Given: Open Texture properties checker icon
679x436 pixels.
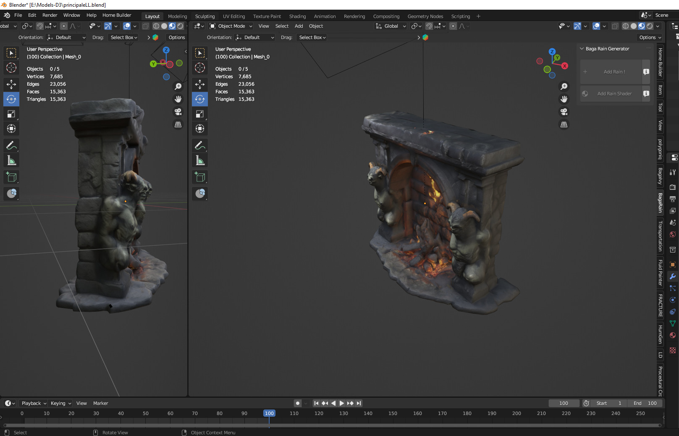Looking at the screenshot, I should coord(673,350).
